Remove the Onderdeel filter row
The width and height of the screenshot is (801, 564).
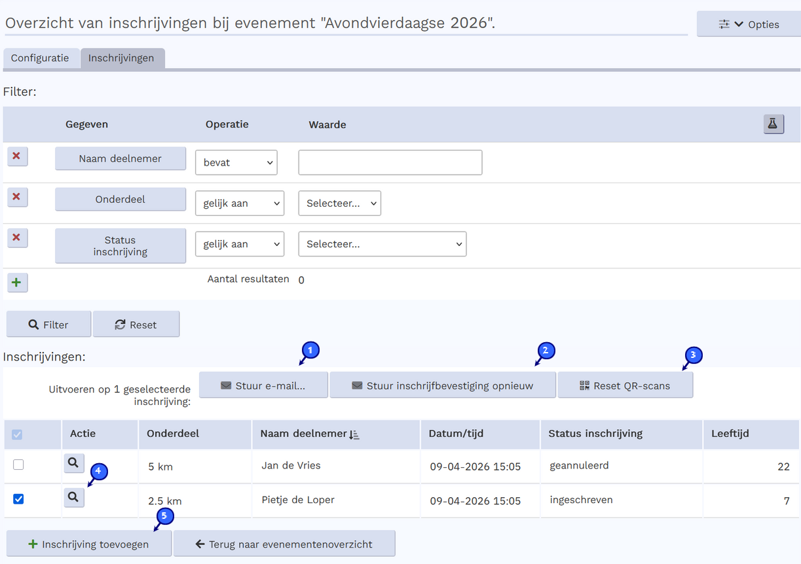17,197
